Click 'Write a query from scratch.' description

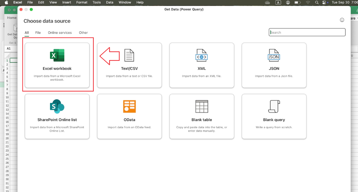coord(274,127)
